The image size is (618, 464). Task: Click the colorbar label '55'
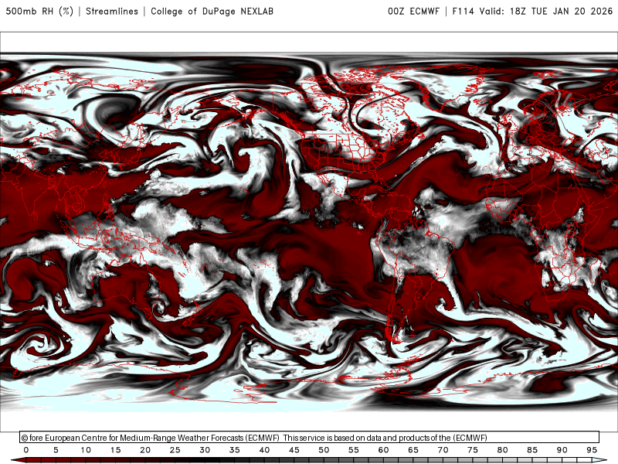click(354, 450)
